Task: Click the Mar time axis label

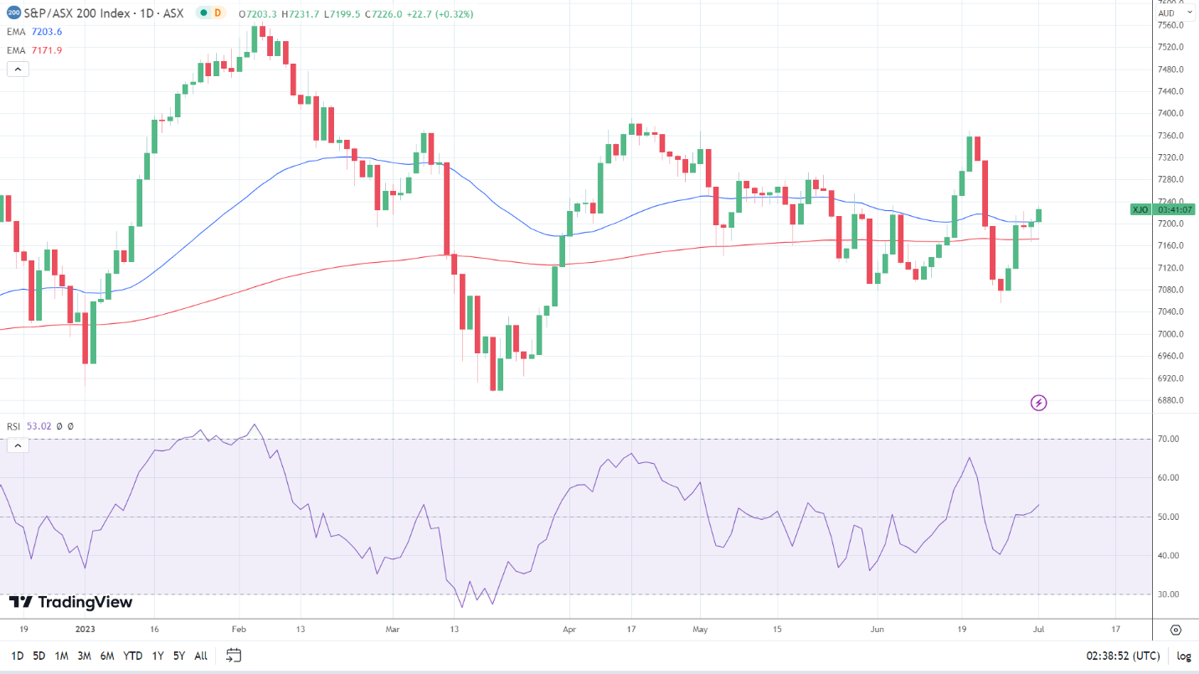Action: 392,628
